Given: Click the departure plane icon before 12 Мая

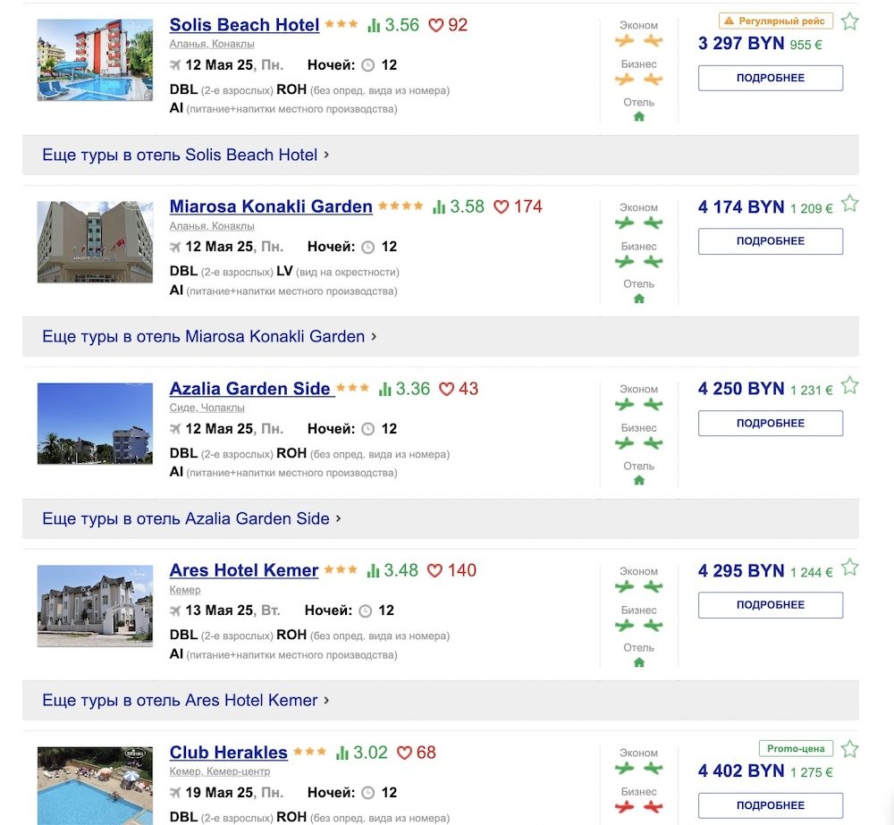Looking at the screenshot, I should point(175,64).
